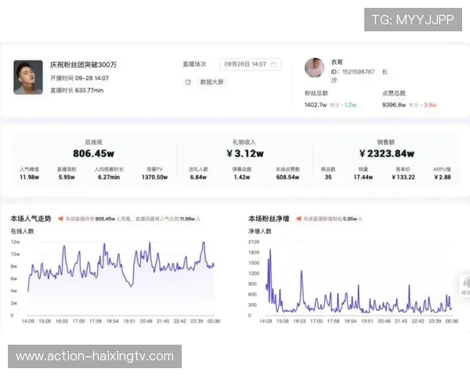470x376 pixels.
Task: Click the 客单价 ¥133.22 value
Action: coord(405,177)
